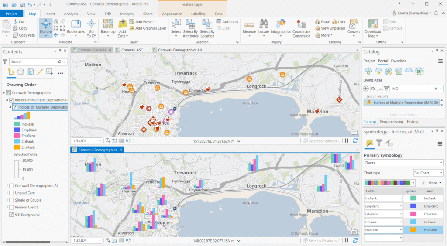Open the Infographics tool
Screen dimensions: 447x246
[281, 28]
